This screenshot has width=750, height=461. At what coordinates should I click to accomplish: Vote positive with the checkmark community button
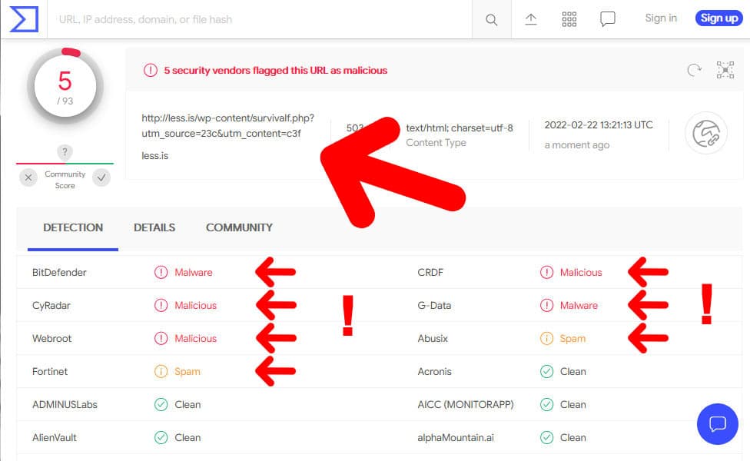[101, 177]
